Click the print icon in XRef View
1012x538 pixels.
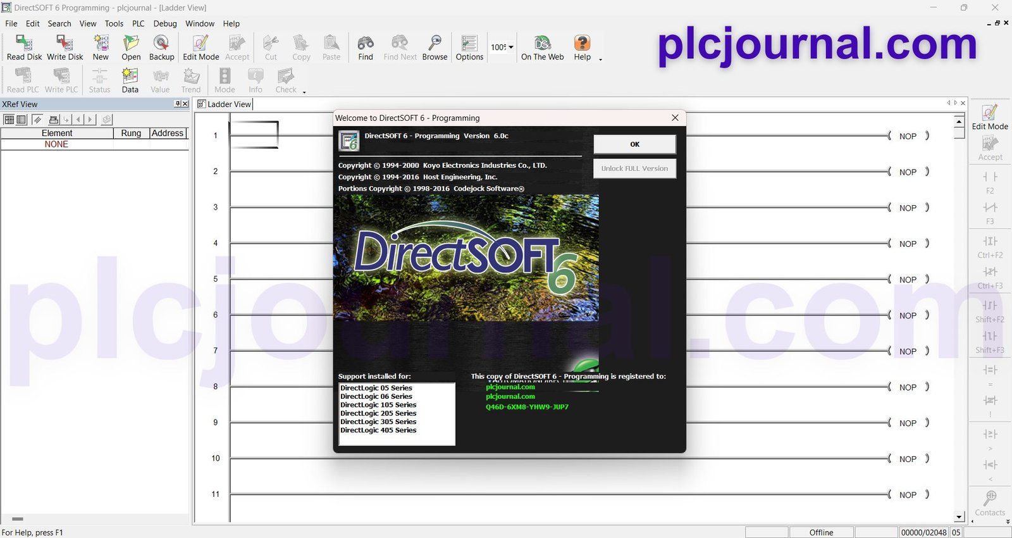coord(54,120)
